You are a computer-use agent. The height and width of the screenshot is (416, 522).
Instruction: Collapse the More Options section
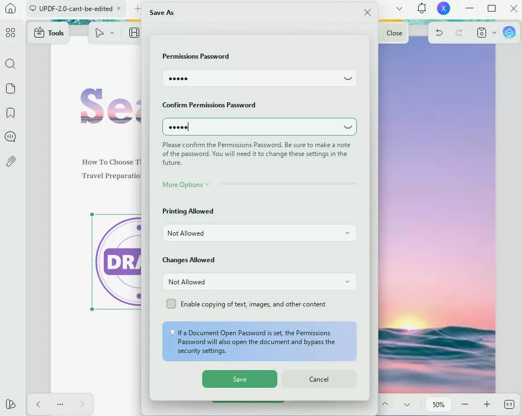click(186, 185)
